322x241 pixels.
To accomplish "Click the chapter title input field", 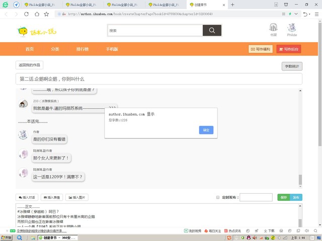I will (x=159, y=79).
